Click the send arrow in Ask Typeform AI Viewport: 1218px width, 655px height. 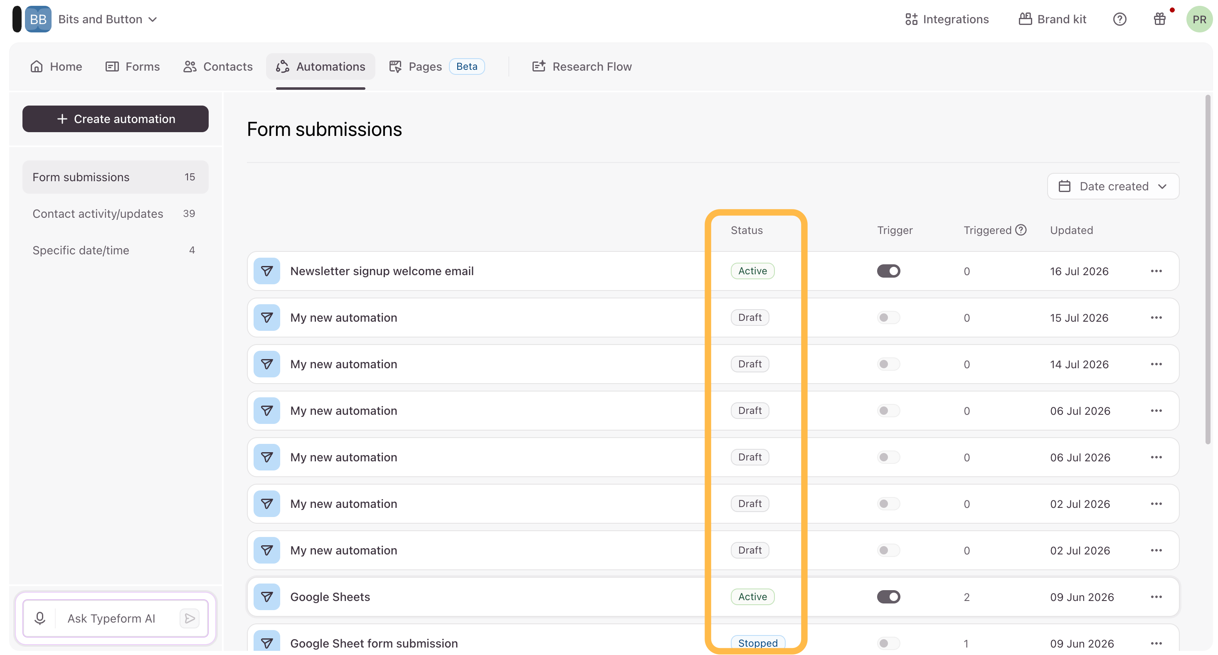coord(190,618)
